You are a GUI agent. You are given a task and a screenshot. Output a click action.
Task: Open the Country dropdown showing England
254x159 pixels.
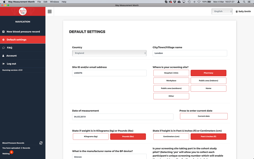[109, 53]
